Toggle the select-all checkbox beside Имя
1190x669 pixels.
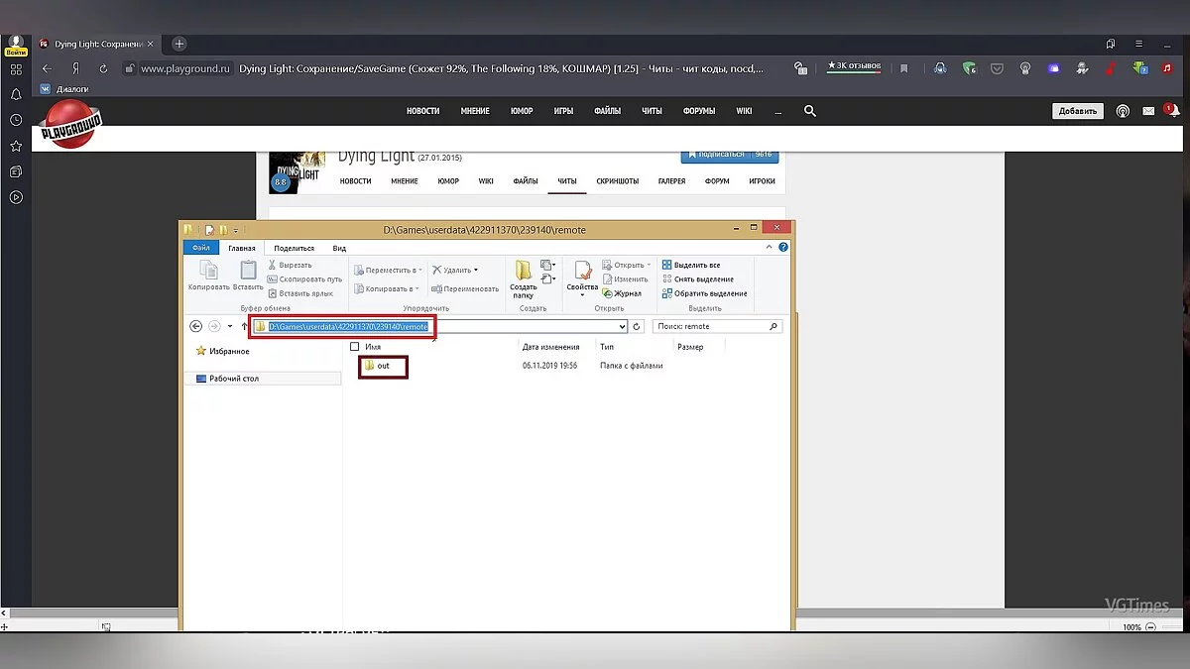tap(354, 347)
